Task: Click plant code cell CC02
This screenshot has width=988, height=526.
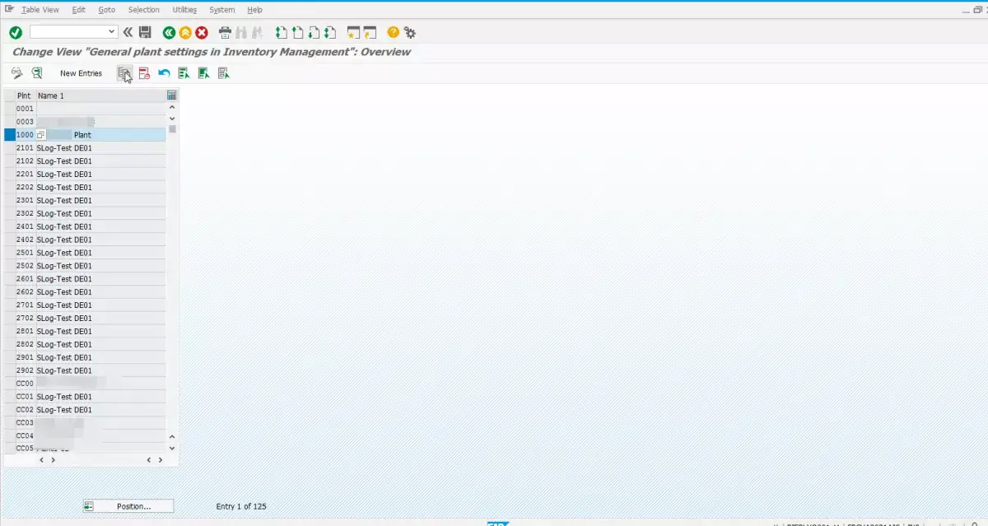Action: [x=25, y=410]
